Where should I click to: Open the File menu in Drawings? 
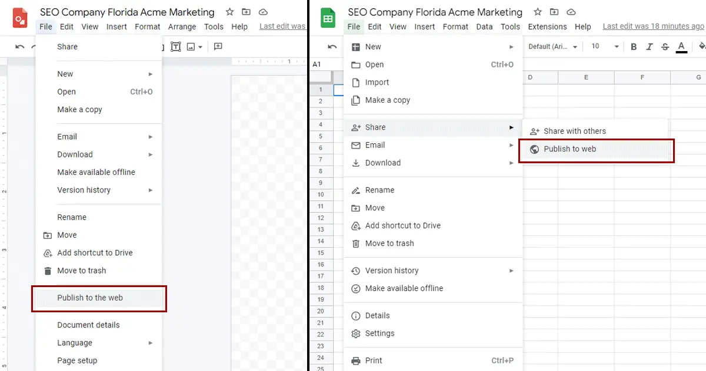coord(46,26)
